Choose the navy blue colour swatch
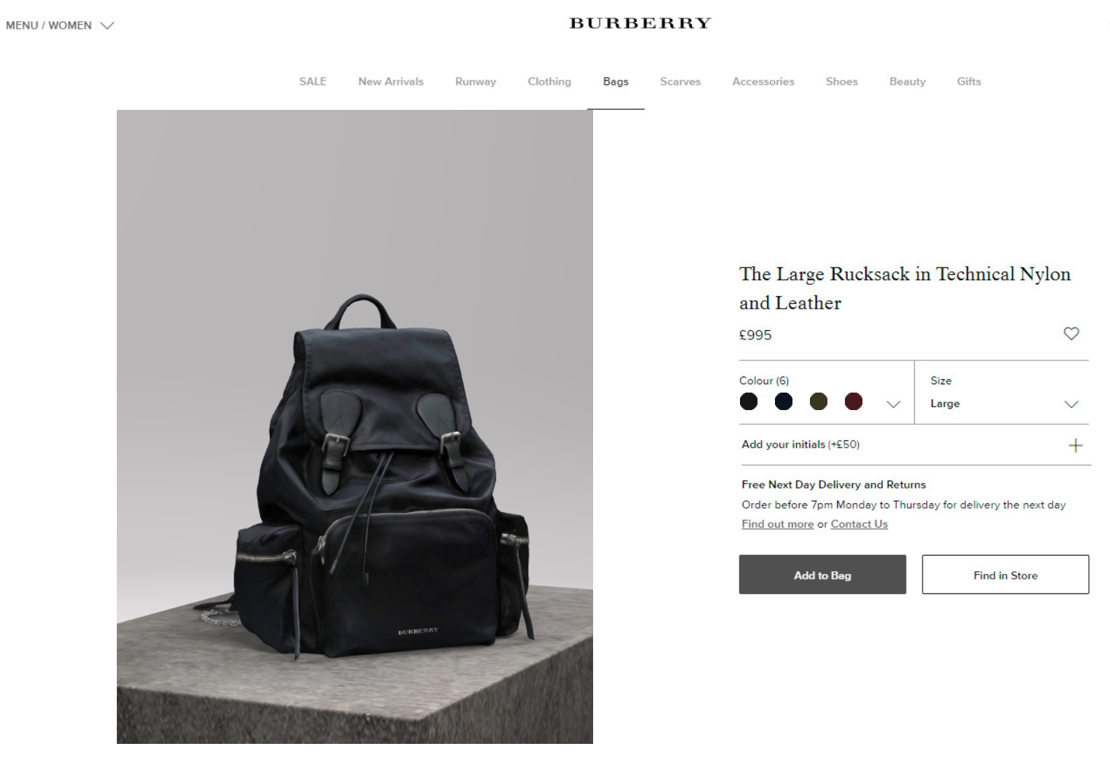Image resolution: width=1110 pixels, height=760 pixels. point(783,402)
